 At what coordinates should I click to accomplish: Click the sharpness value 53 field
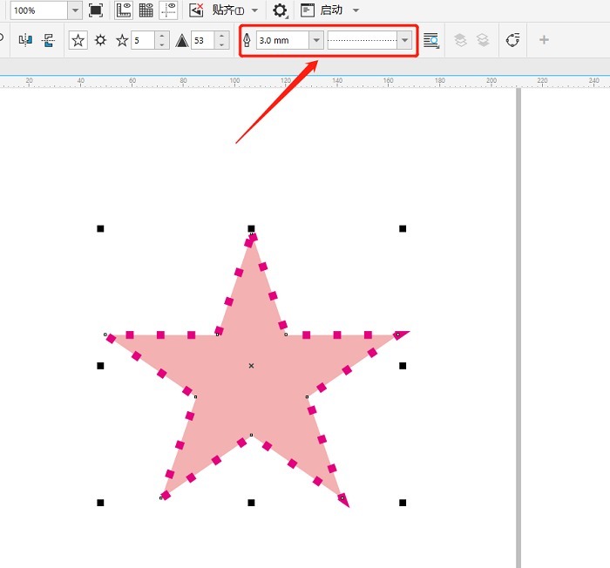[x=202, y=40]
